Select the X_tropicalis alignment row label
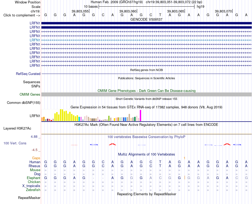252x204 pixels. pos(31,186)
